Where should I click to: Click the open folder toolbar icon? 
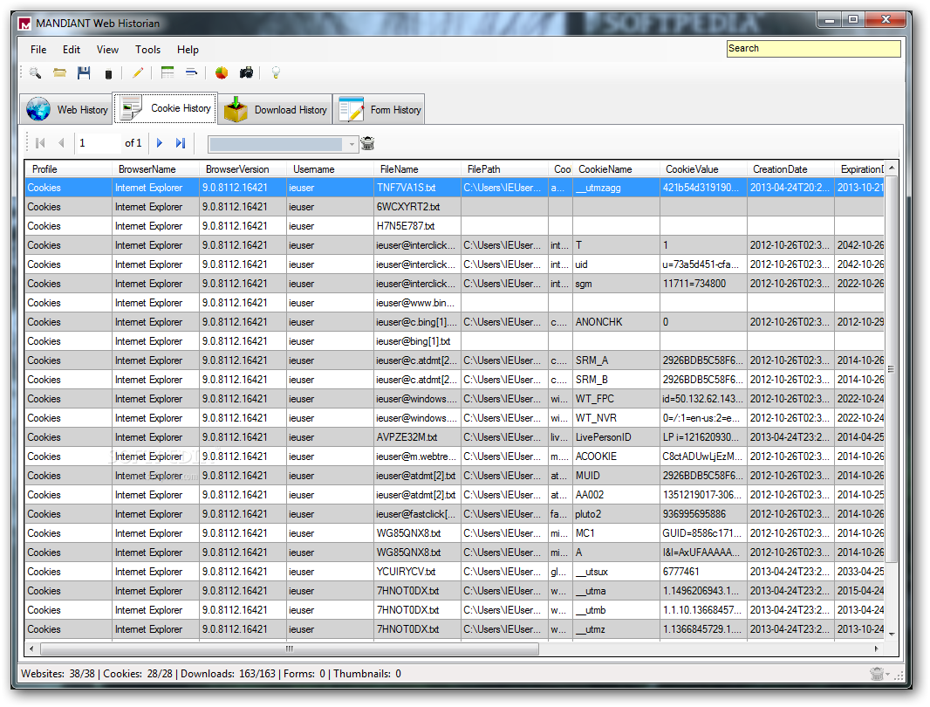click(59, 73)
